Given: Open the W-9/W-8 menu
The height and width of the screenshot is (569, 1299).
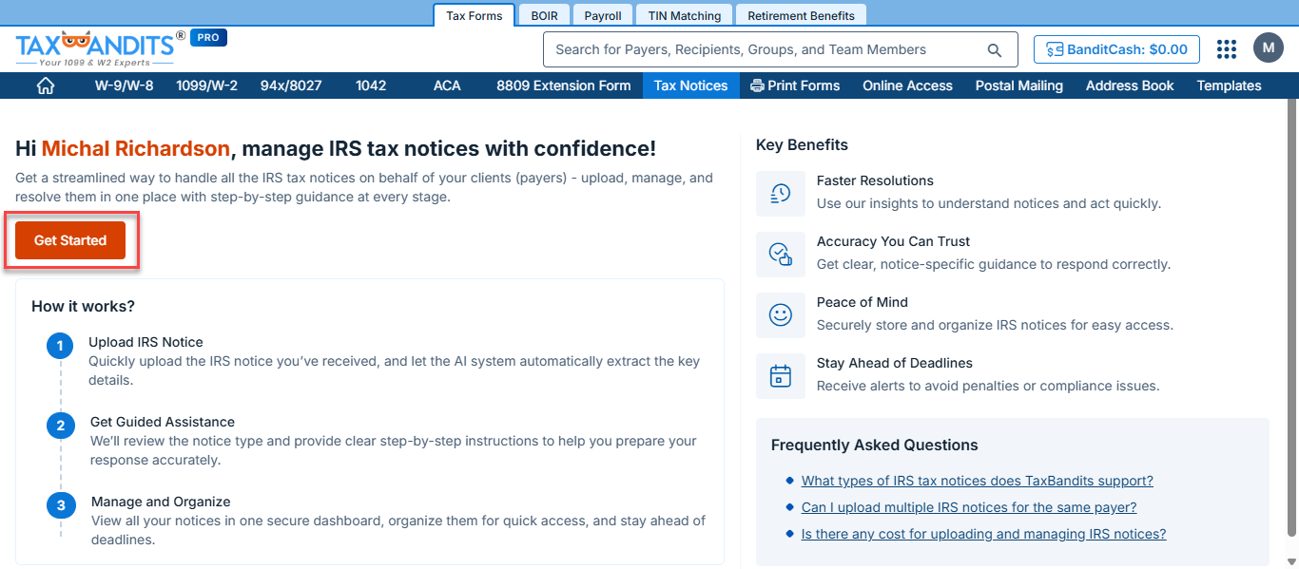Looking at the screenshot, I should point(124,85).
